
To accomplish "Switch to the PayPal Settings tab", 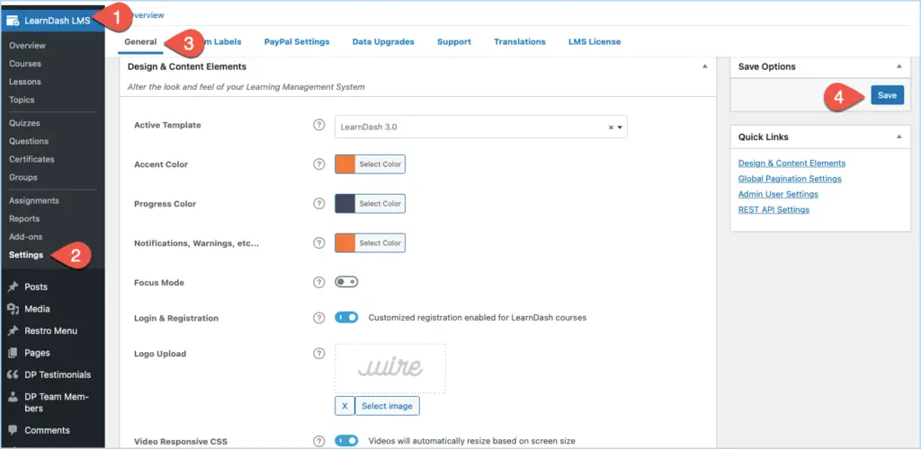I will coord(297,41).
